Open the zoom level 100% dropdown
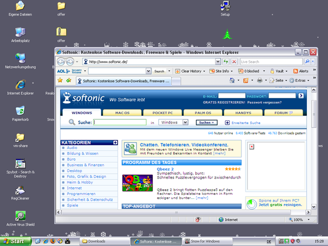The width and height of the screenshot is (328, 246). [308, 219]
